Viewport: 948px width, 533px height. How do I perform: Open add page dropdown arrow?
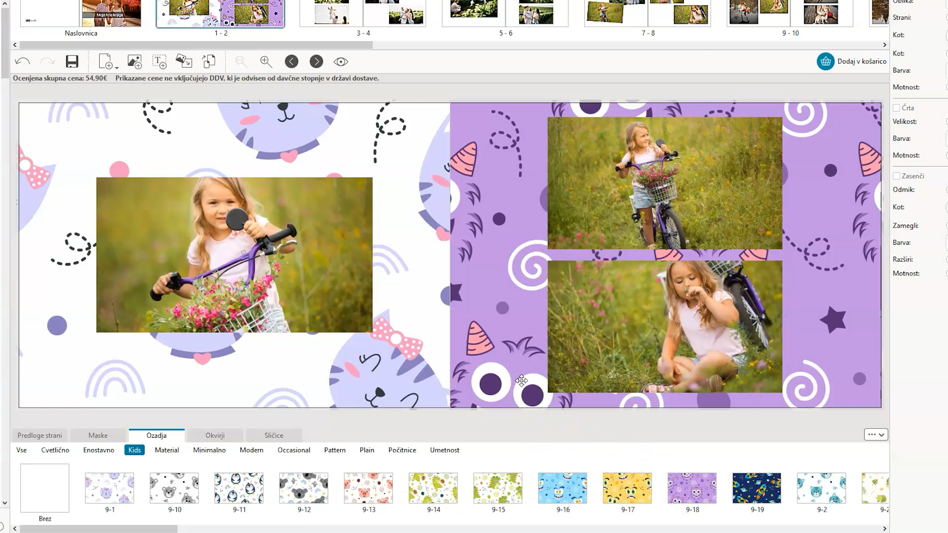click(x=117, y=67)
